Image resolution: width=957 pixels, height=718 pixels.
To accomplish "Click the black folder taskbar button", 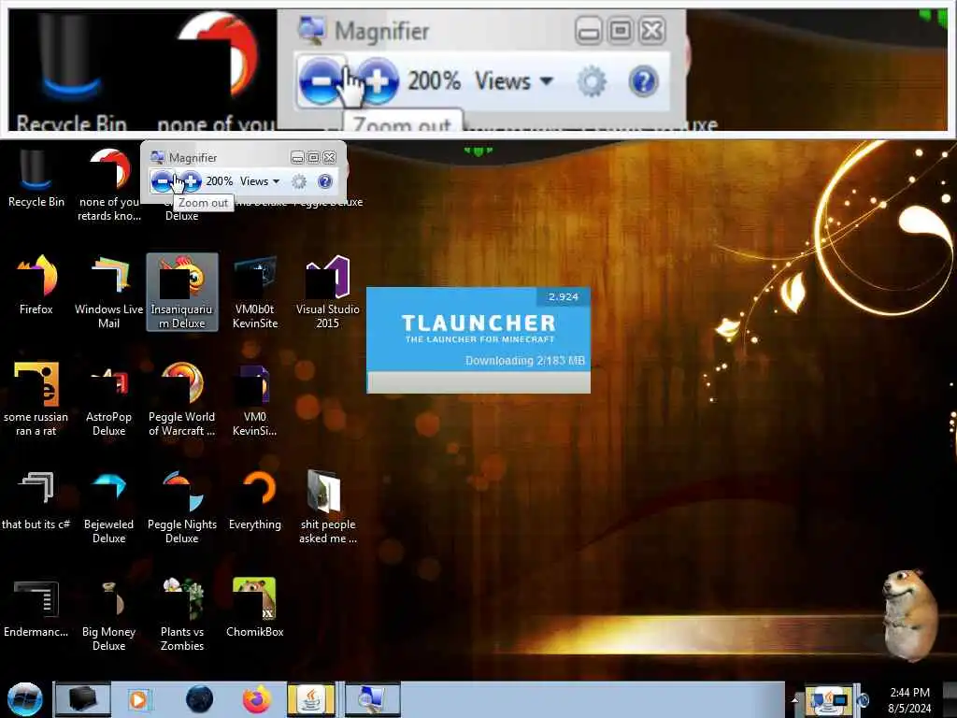I will coord(83,699).
